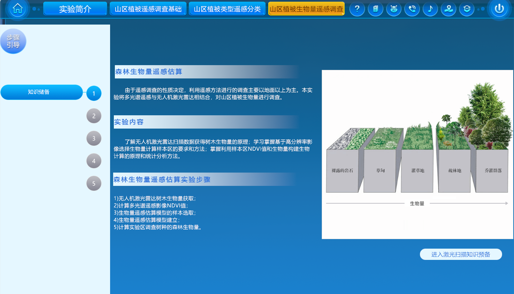Open the map location pin icon

click(449, 9)
